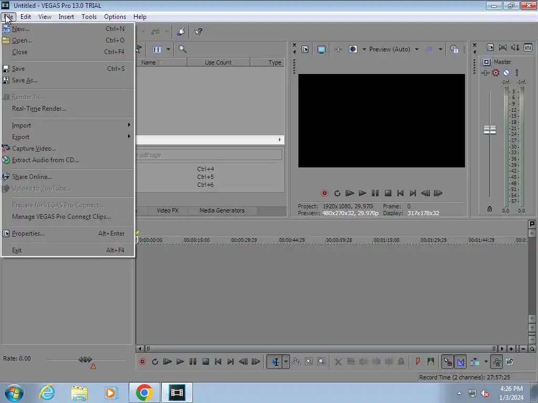Solo the Master bus
This screenshot has height=403, width=538.
(x=517, y=72)
